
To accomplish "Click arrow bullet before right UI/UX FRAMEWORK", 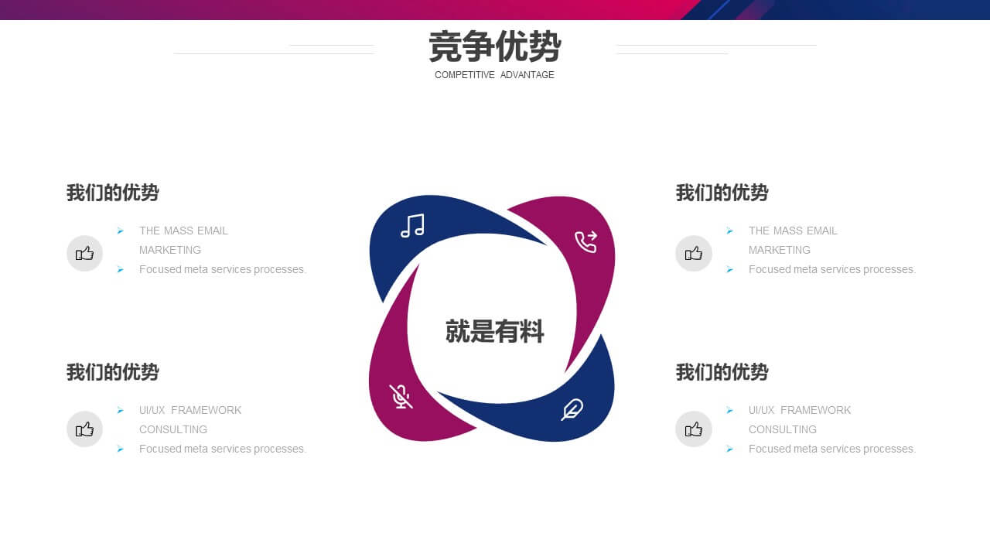I will [x=730, y=410].
